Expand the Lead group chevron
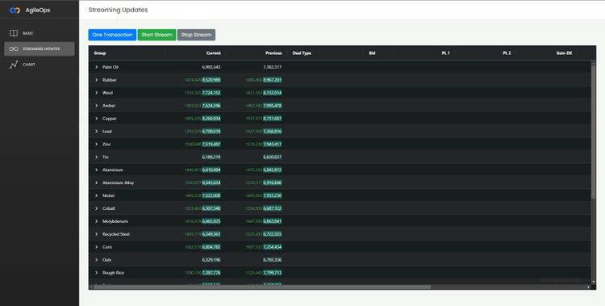605x306 pixels. click(x=97, y=132)
